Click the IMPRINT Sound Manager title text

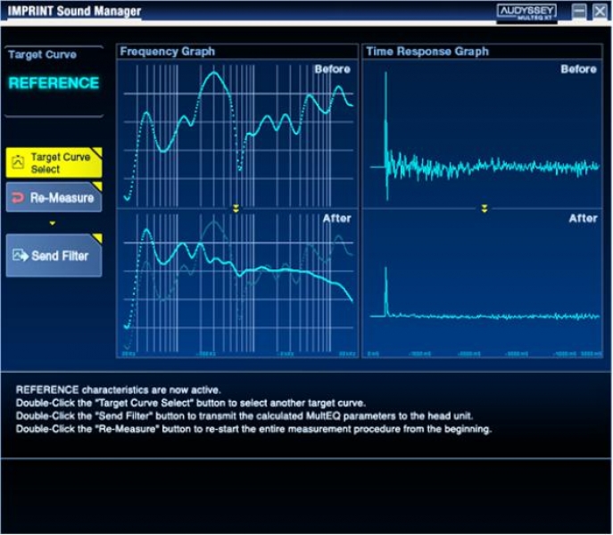(74, 12)
